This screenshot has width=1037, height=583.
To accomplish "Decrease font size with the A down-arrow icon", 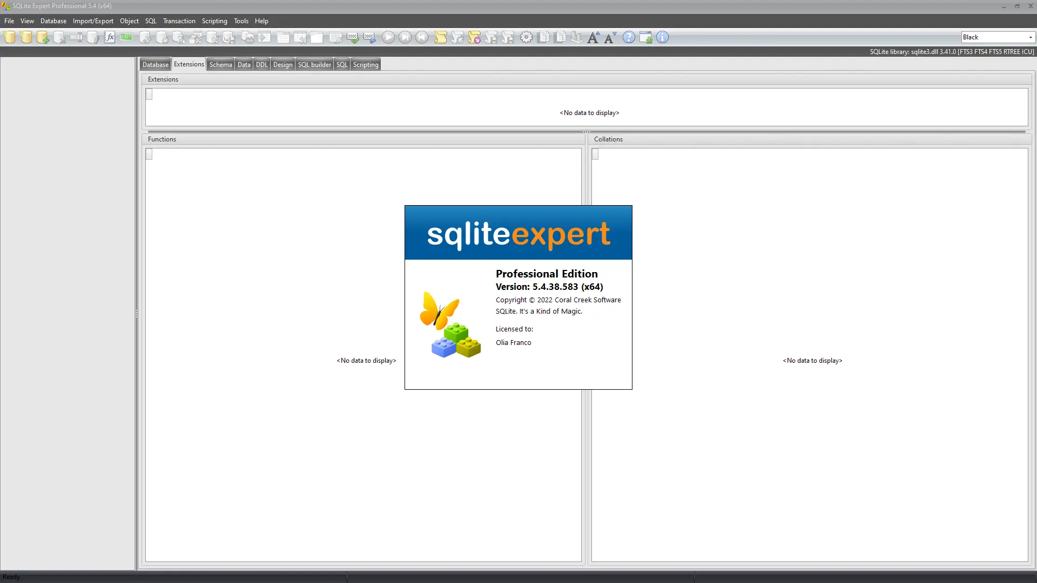I will pos(610,37).
